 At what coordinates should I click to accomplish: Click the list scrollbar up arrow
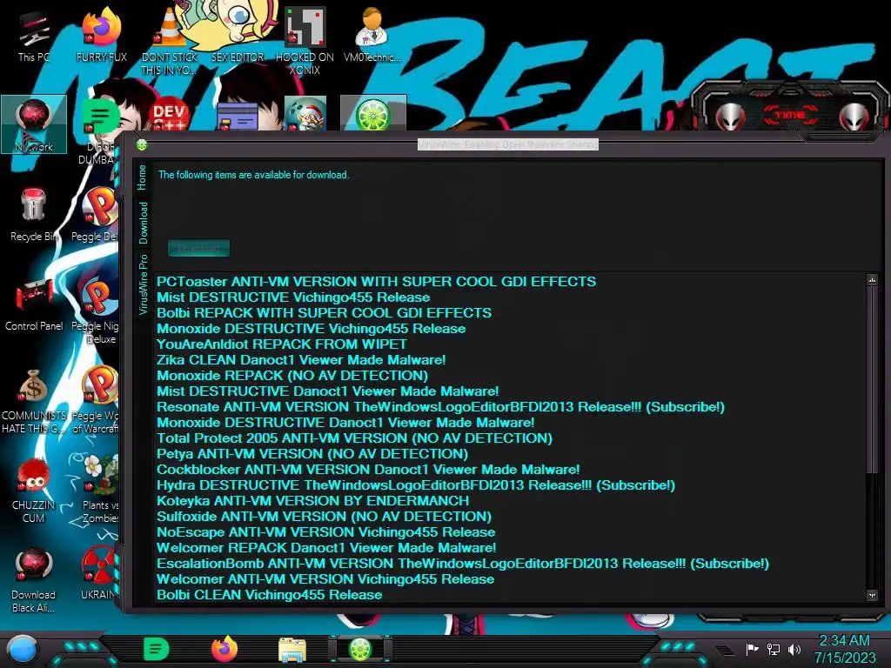(872, 280)
